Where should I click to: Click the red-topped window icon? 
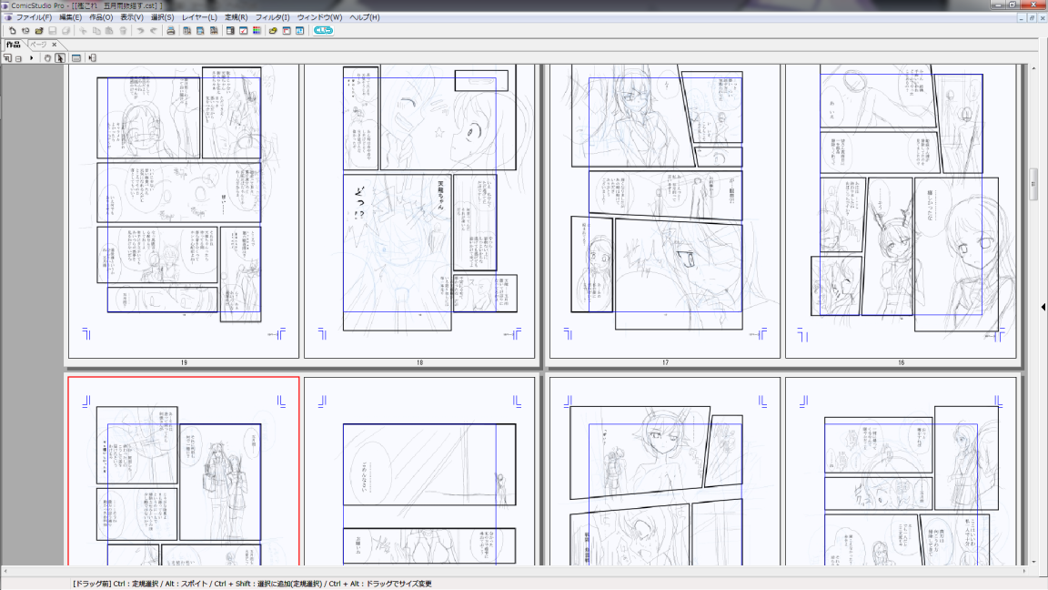(286, 31)
